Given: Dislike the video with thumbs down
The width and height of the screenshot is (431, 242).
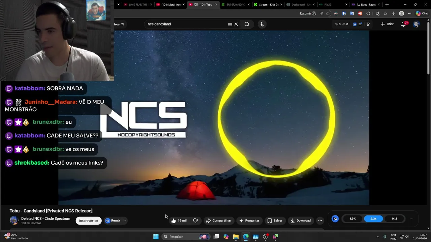Looking at the screenshot, I should [x=195, y=220].
